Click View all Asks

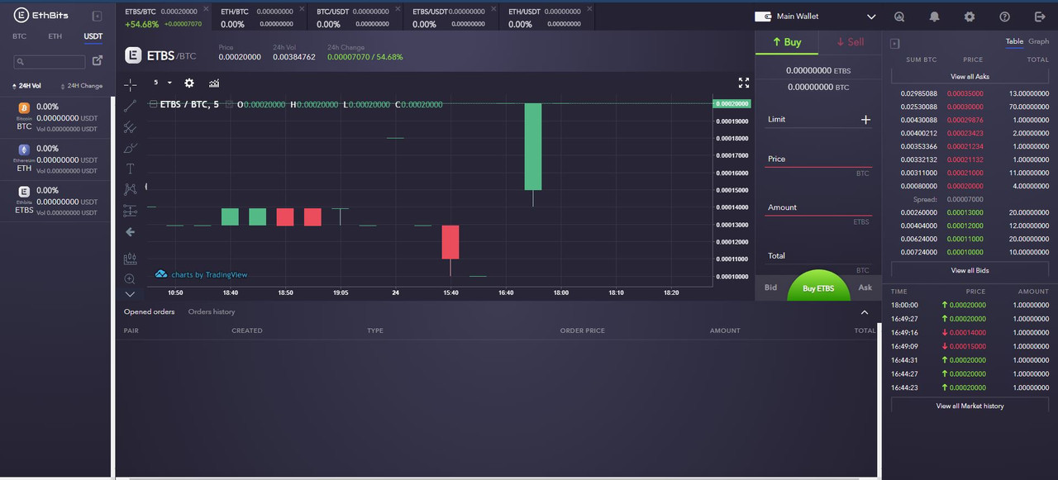point(970,76)
